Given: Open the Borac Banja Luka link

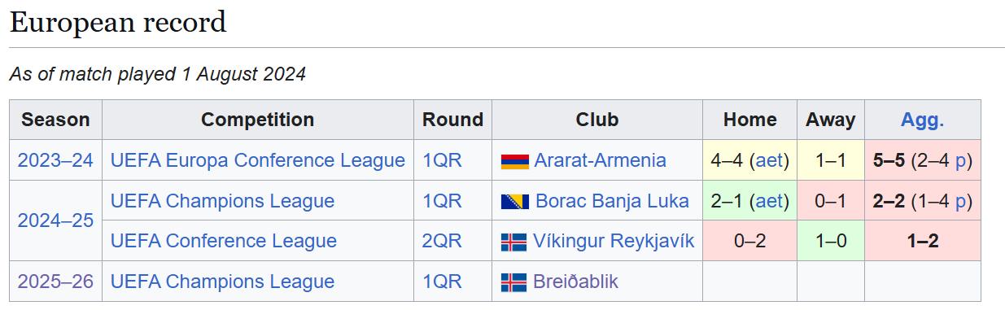Looking at the screenshot, I should coord(612,201).
